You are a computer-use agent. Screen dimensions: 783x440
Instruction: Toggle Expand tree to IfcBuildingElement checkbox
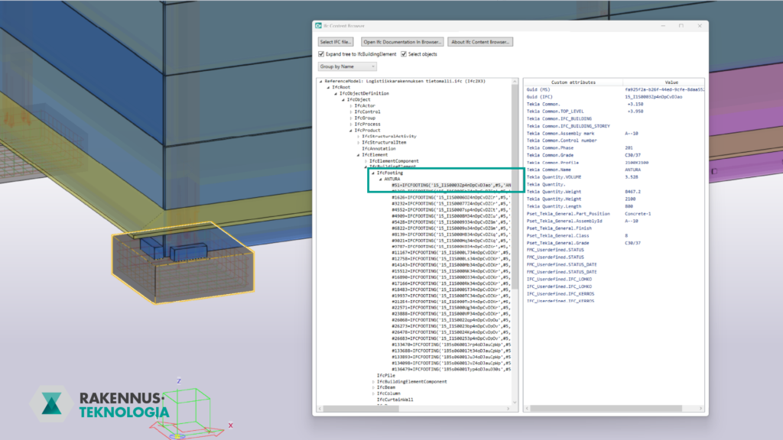321,54
